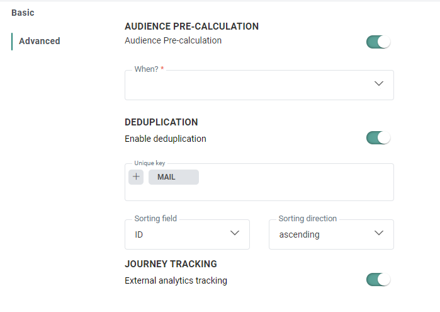Click the AUDIENCE PRE-CALCULATION section heading

[191, 26]
